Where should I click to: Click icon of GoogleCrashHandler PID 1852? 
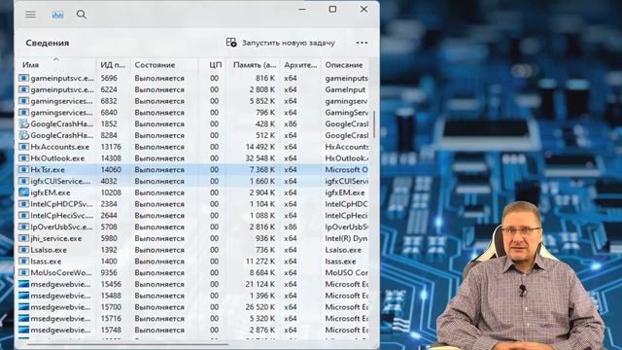tap(23, 123)
